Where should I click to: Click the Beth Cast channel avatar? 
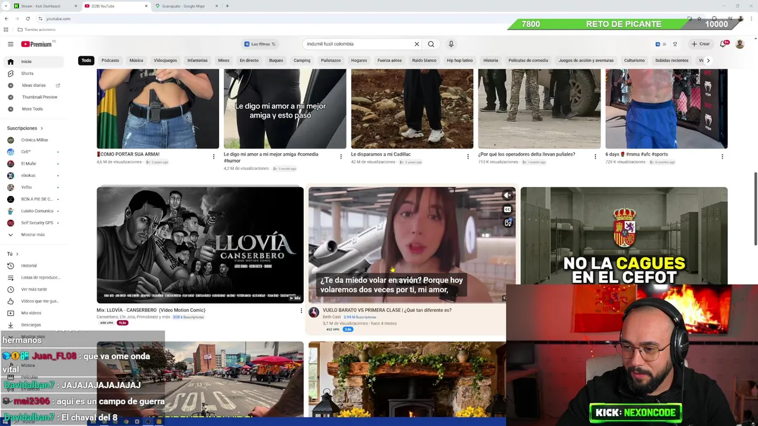tap(314, 312)
